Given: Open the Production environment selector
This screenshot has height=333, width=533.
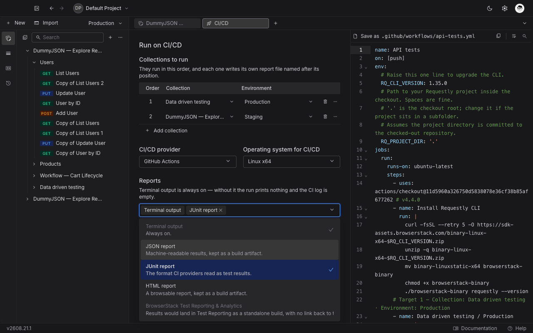Looking at the screenshot, I should (105, 23).
